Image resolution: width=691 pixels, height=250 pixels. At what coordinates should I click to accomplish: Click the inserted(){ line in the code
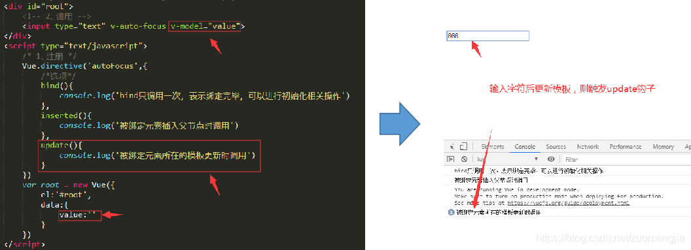[65, 116]
